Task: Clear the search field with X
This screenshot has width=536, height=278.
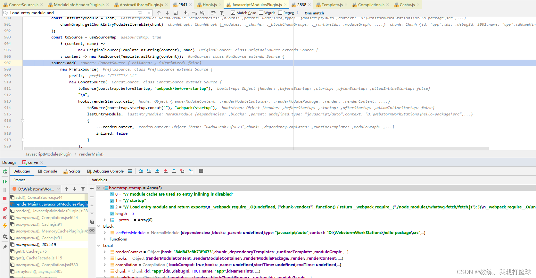Action: (x=149, y=13)
